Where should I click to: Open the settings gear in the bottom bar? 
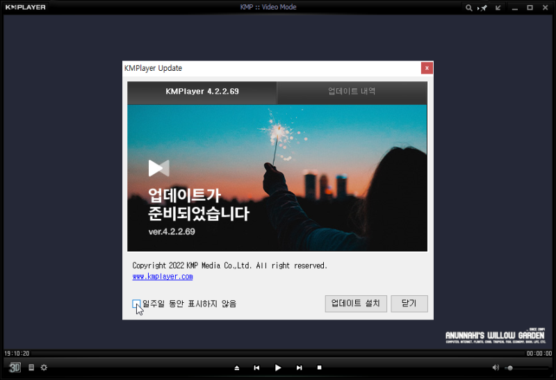coord(44,367)
